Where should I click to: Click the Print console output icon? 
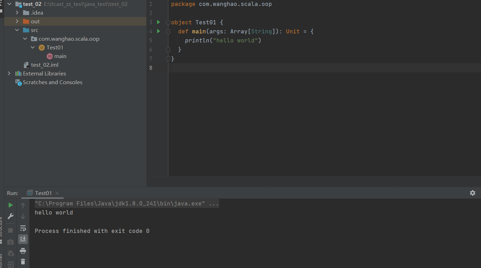pos(23,251)
